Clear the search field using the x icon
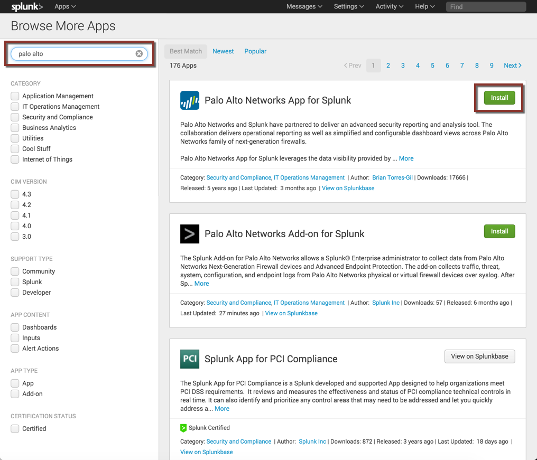The width and height of the screenshot is (537, 460). [138, 53]
